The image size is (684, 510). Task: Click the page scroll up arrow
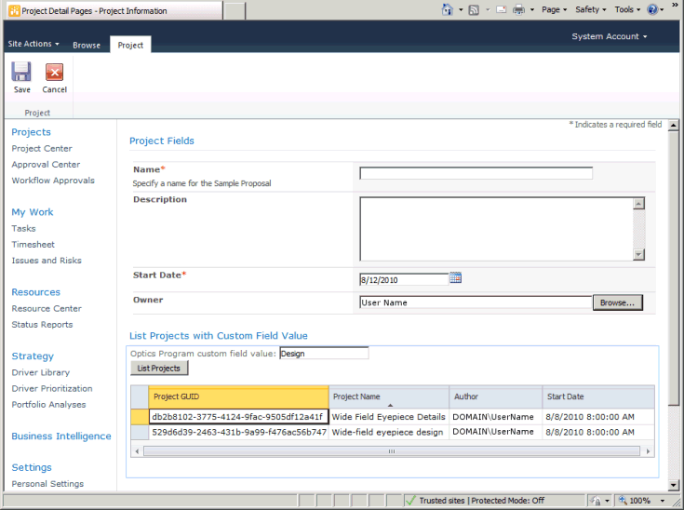click(673, 126)
